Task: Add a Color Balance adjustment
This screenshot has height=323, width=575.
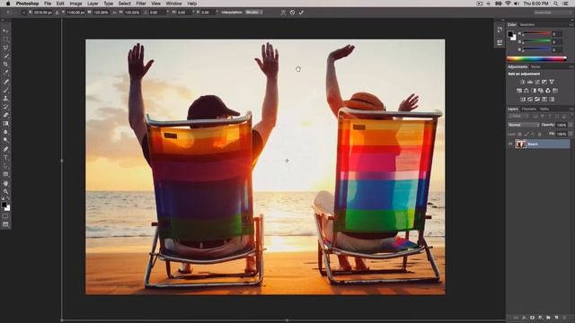Action: point(526,91)
